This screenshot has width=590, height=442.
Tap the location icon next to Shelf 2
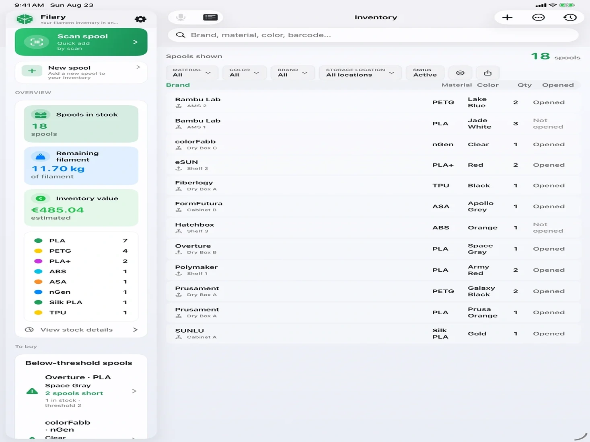pyautogui.click(x=179, y=169)
